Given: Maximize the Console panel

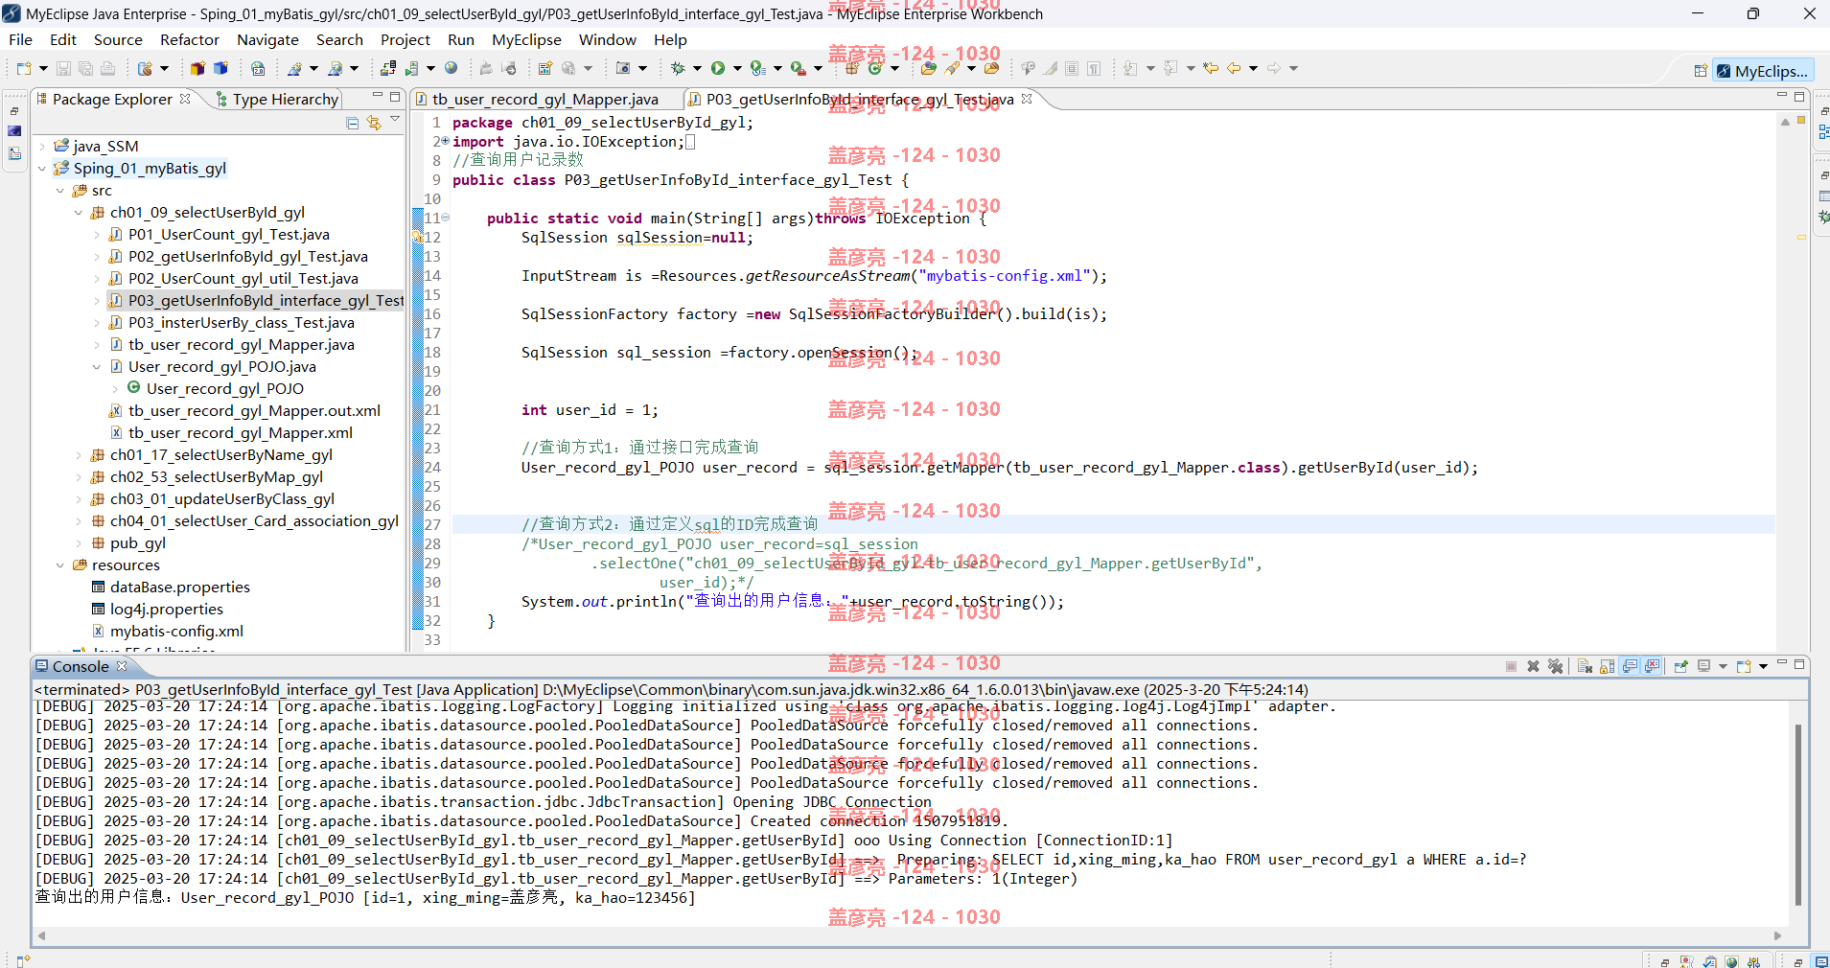Looking at the screenshot, I should coord(1799,664).
